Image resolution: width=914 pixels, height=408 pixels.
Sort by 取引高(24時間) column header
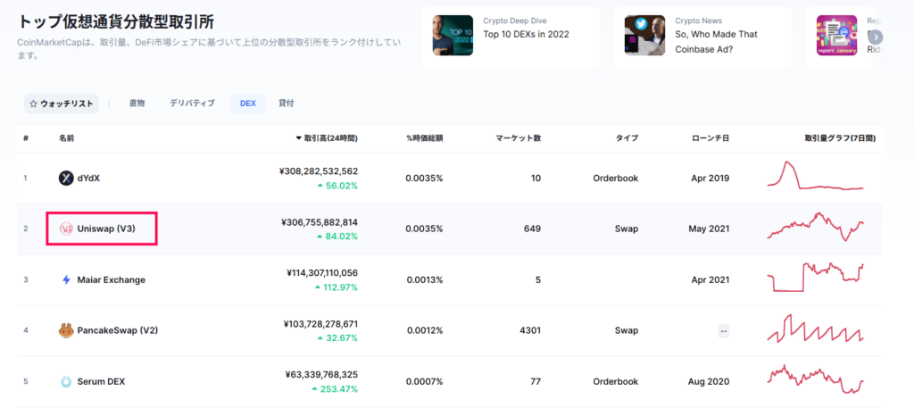327,138
